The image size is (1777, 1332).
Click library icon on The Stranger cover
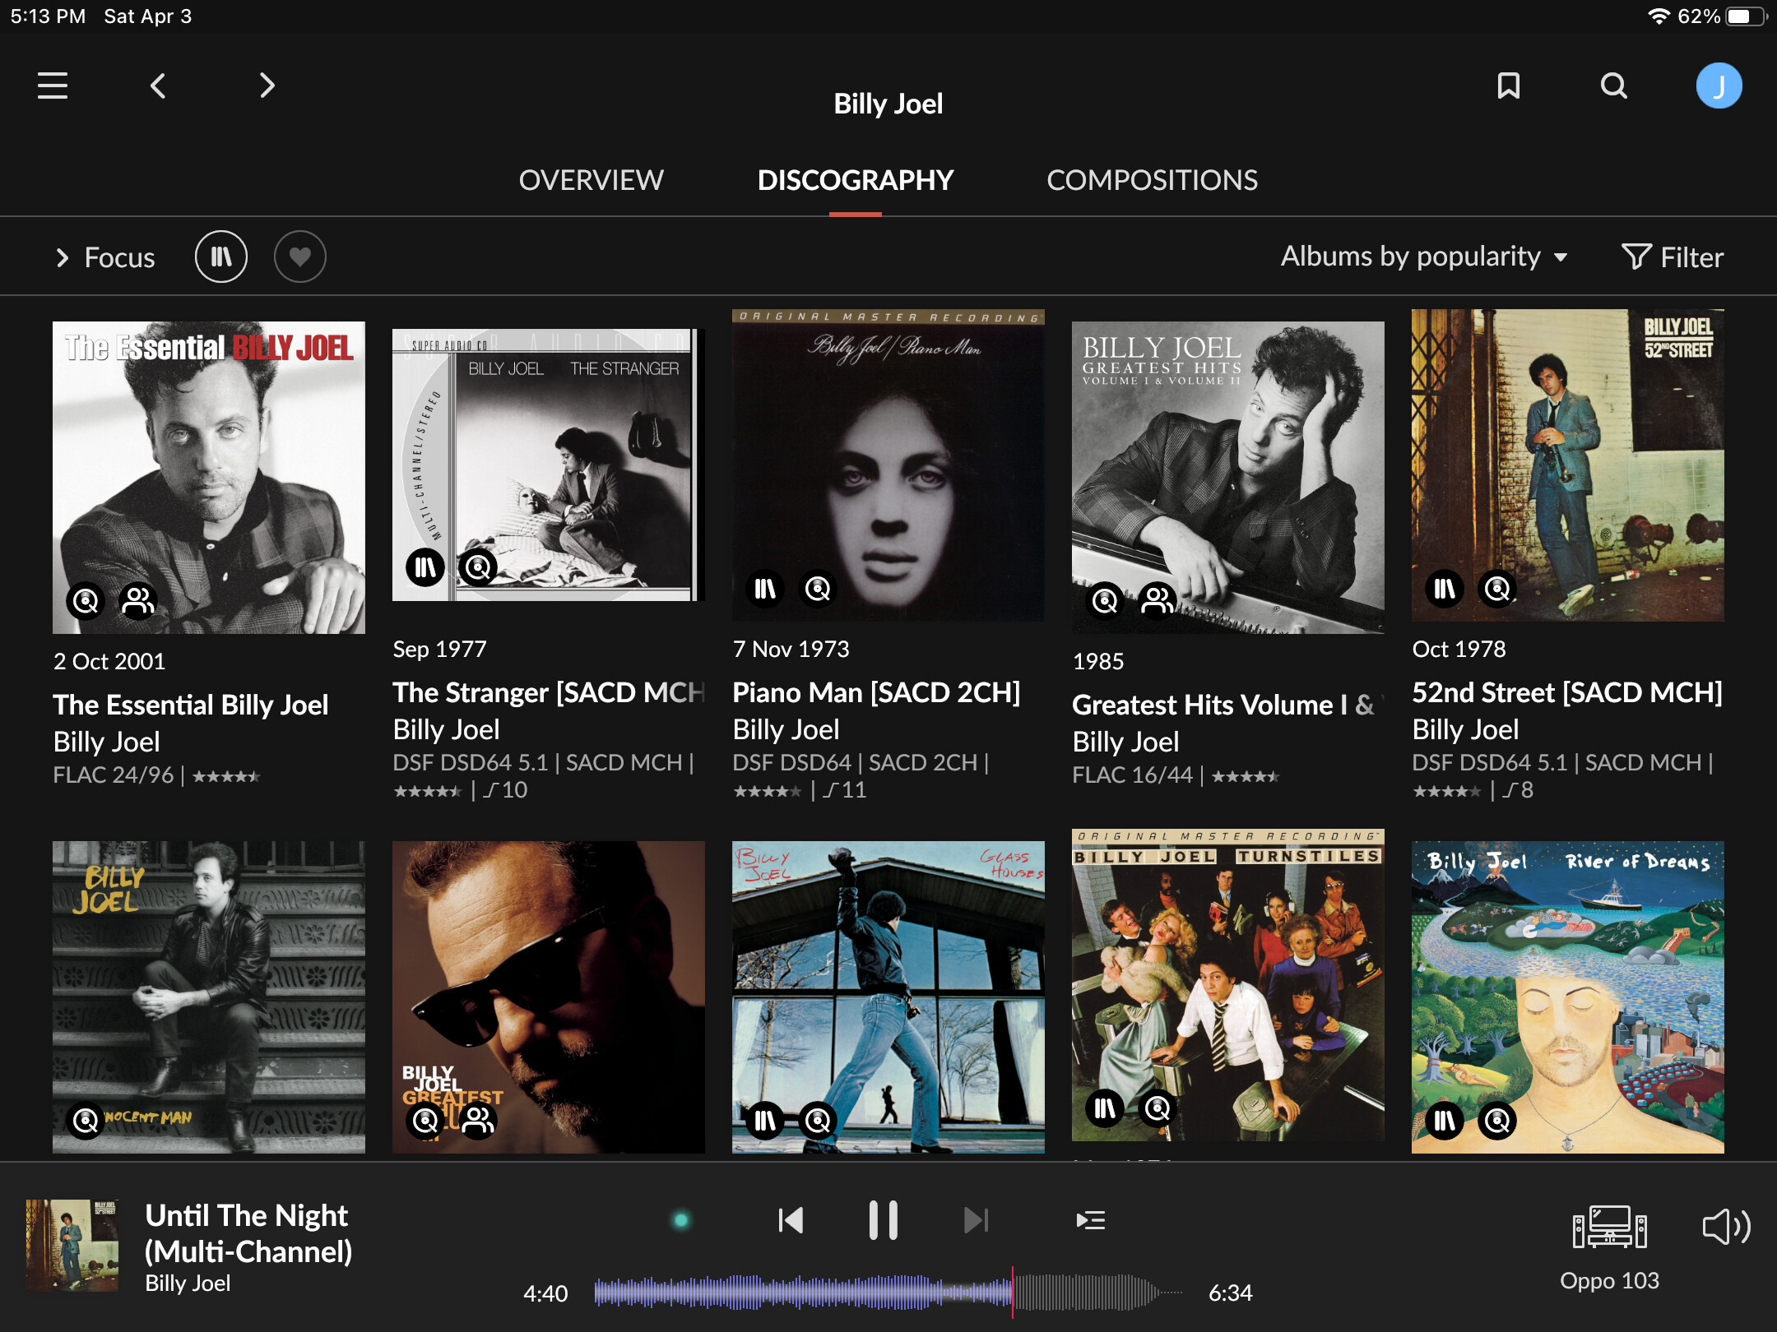425,567
